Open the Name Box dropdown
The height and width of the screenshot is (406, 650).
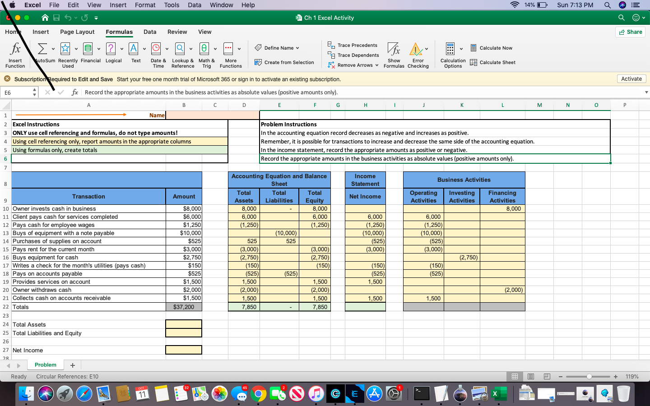pyautogui.click(x=34, y=92)
